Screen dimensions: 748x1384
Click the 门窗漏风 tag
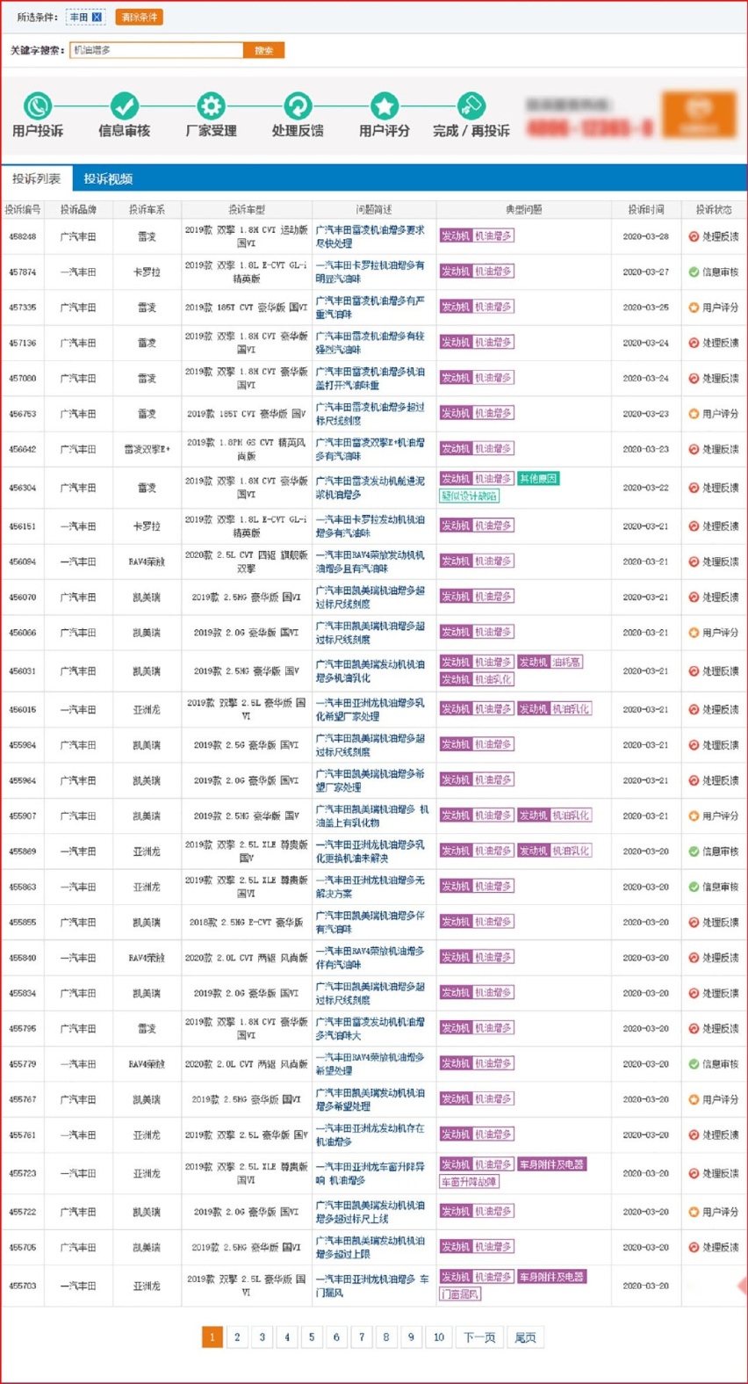coord(460,1294)
